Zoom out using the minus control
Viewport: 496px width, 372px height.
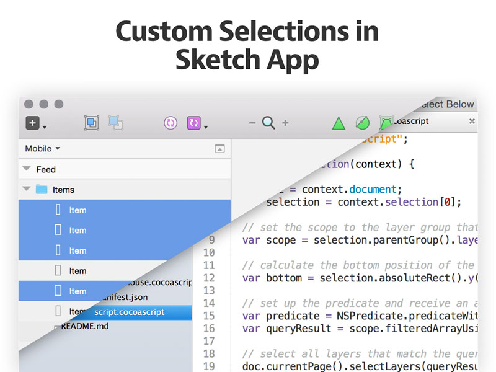pos(252,122)
